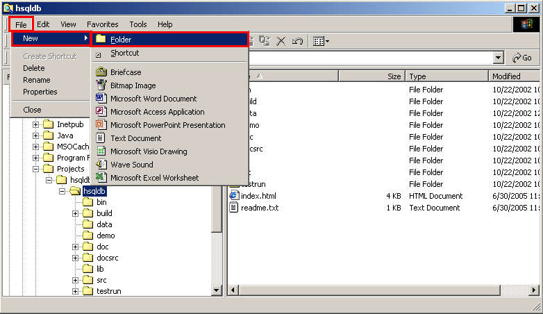This screenshot has width=543, height=314.
Task: Click Properties in the File menu
Action: [40, 92]
